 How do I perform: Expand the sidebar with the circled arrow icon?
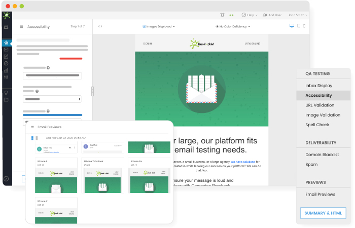(6, 179)
